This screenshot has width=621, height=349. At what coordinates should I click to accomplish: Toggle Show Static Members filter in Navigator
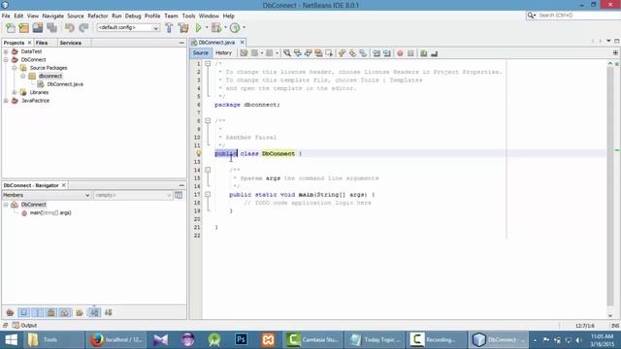(38, 312)
